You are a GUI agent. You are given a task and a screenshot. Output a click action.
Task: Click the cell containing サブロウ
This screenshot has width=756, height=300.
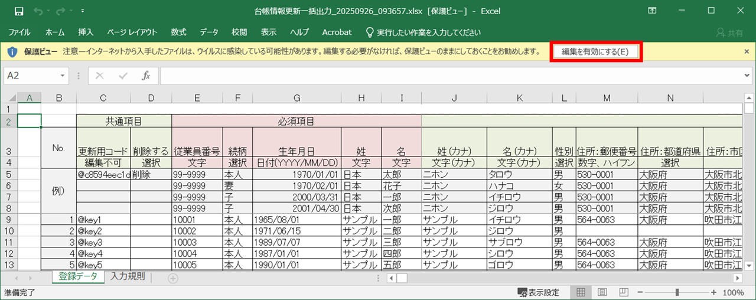pyautogui.click(x=520, y=242)
